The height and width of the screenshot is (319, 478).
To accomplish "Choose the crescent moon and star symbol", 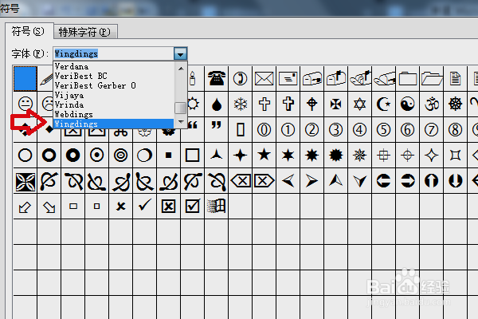I will coord(384,104).
